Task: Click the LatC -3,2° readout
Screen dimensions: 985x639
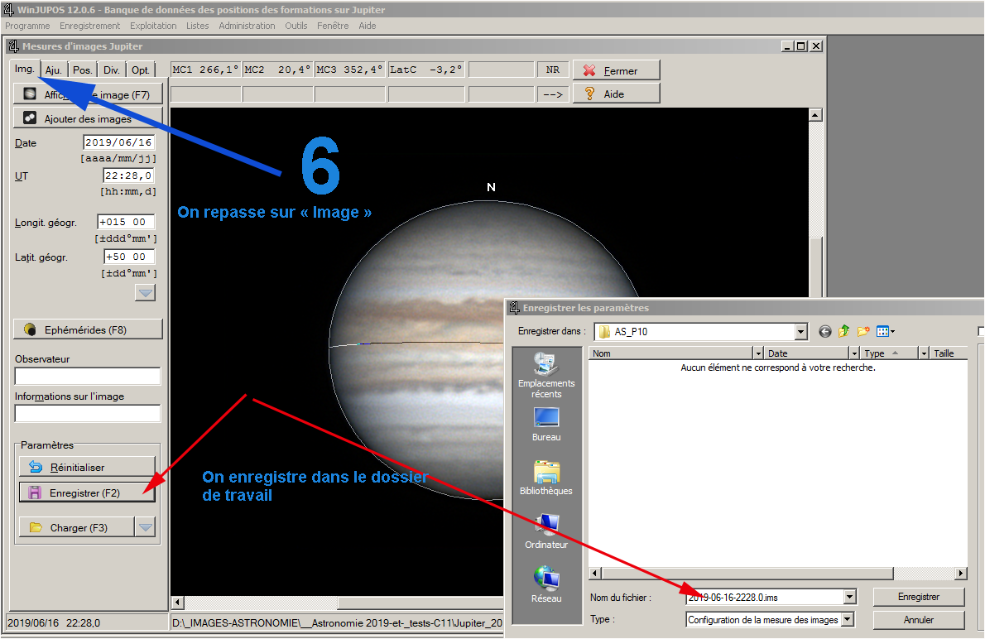Action: click(x=426, y=70)
